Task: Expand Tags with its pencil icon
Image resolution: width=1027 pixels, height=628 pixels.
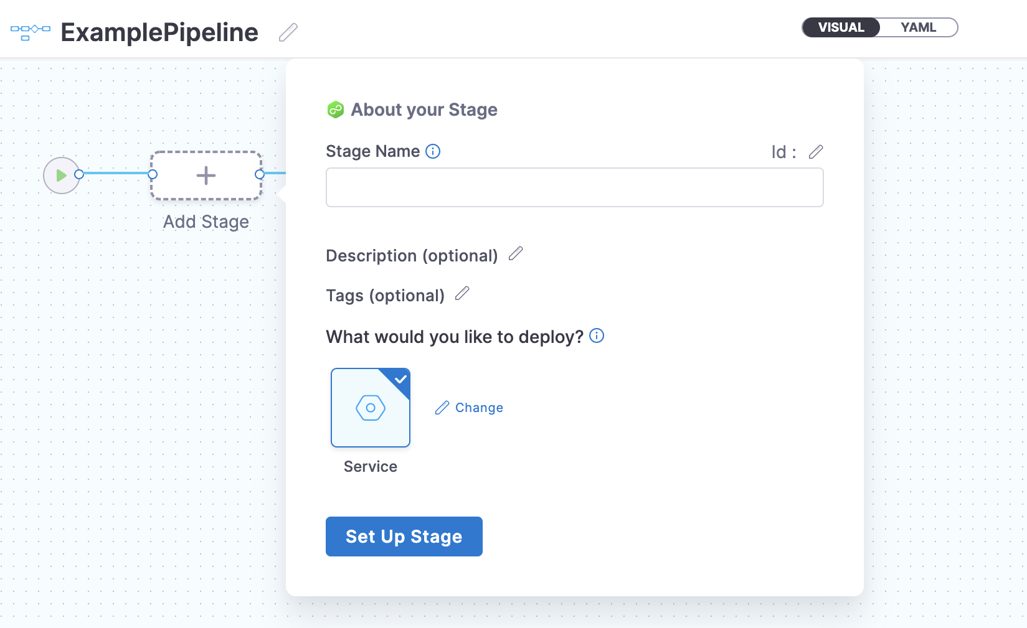Action: 462,294
